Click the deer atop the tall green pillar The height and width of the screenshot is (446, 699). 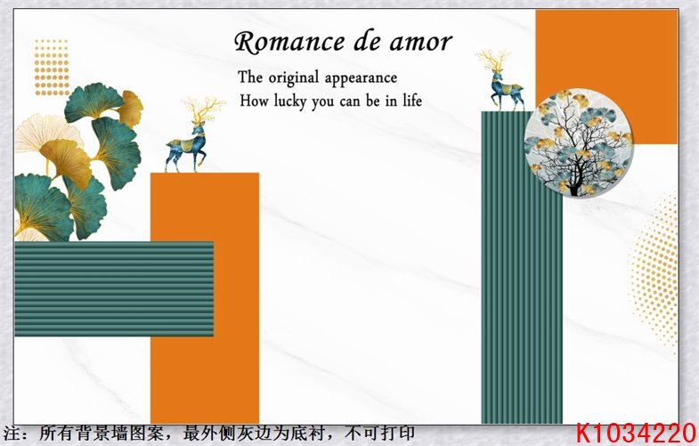500,80
